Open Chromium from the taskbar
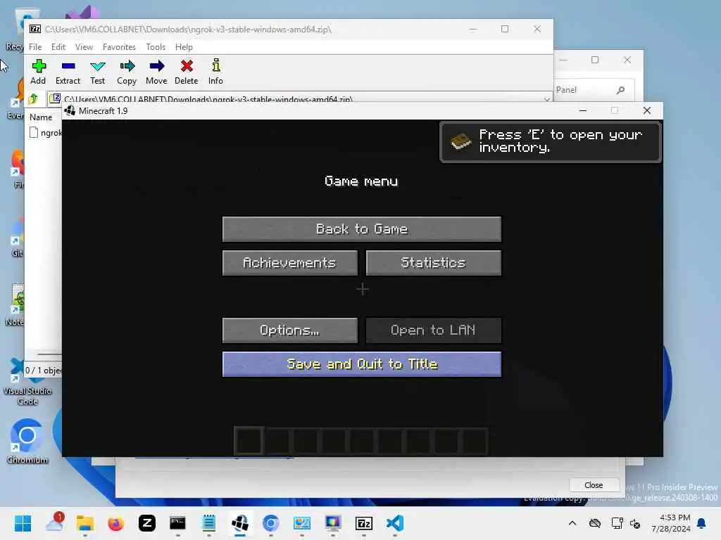This screenshot has width=721, height=540. [271, 523]
